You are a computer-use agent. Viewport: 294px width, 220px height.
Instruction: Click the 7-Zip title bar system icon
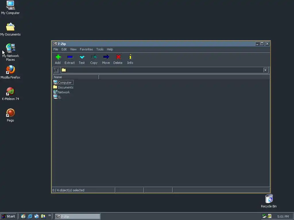tap(55, 44)
